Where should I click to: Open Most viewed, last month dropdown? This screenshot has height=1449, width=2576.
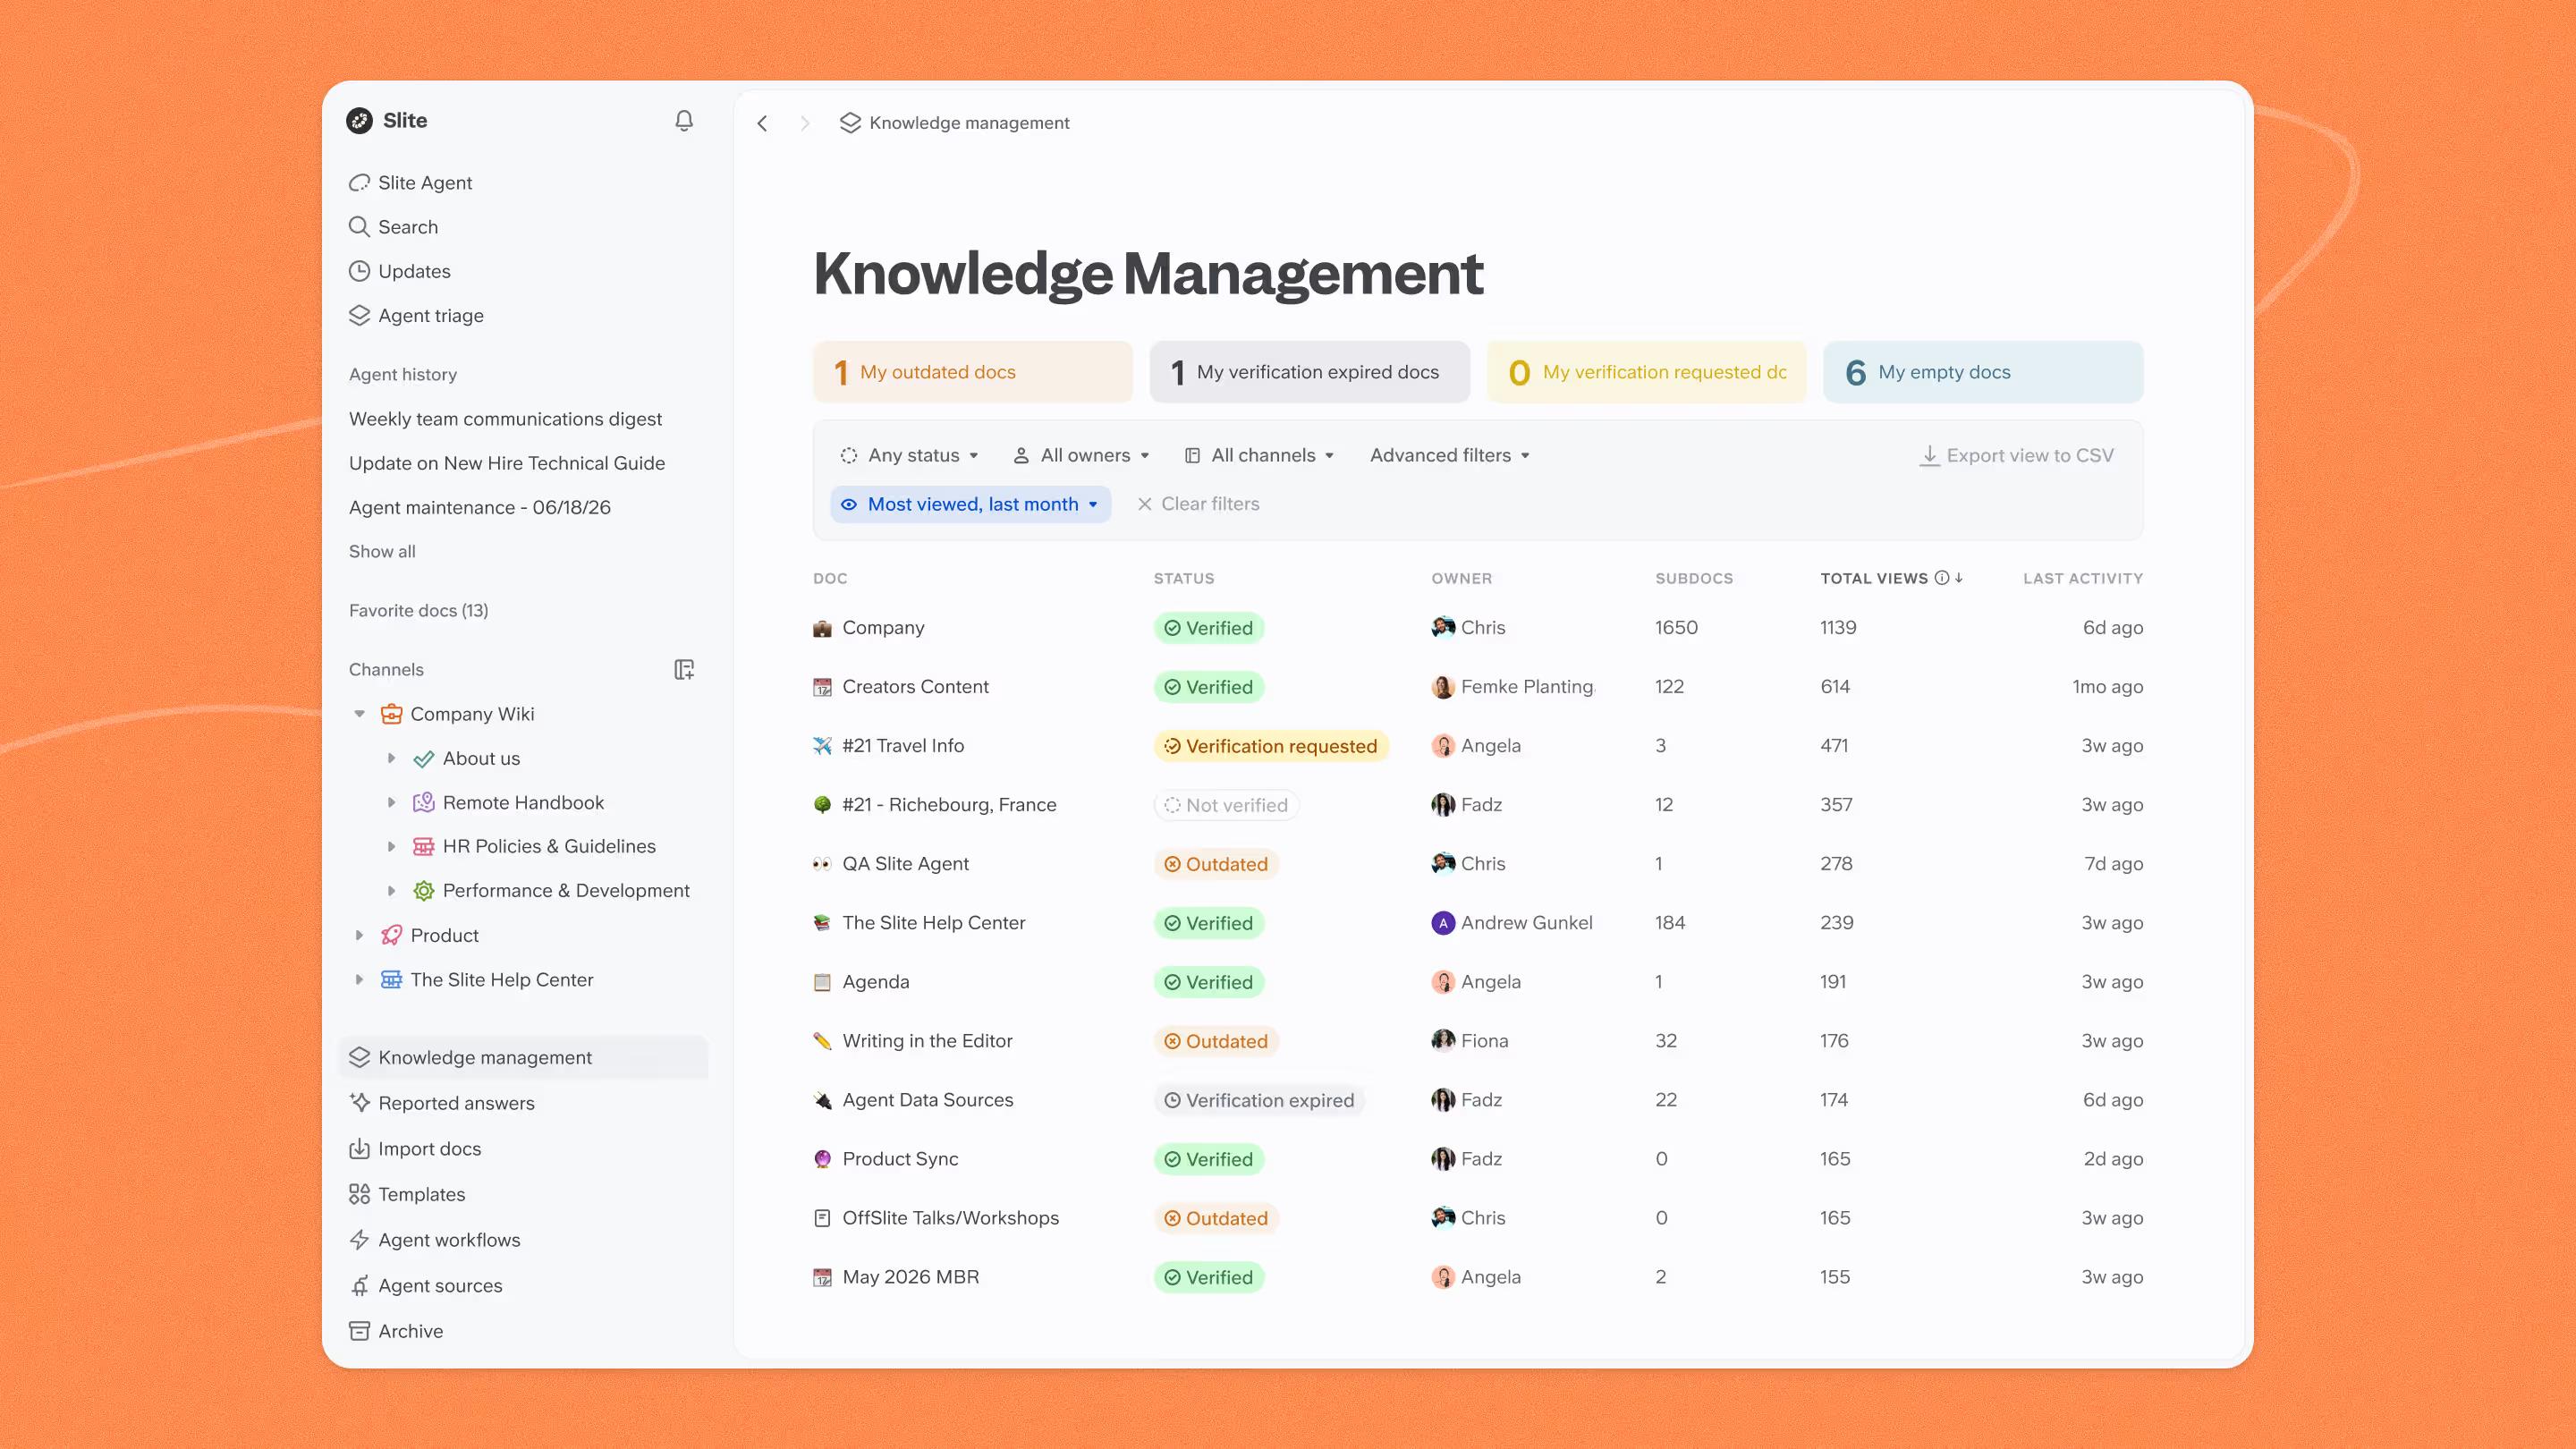pos(971,504)
